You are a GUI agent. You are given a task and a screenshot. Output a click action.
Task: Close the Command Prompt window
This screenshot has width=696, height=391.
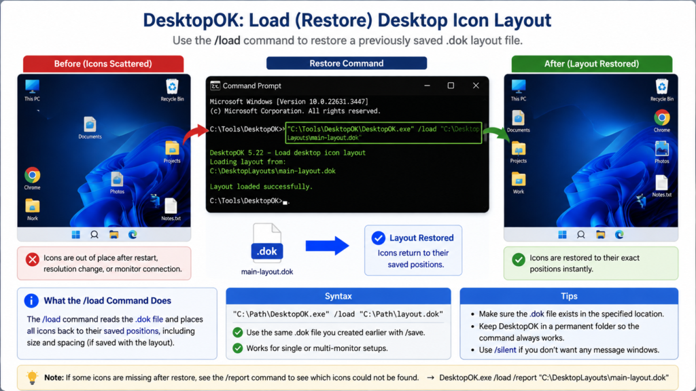click(476, 86)
